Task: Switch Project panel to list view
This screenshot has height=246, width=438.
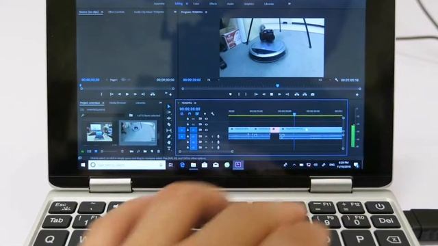Action: [89, 152]
